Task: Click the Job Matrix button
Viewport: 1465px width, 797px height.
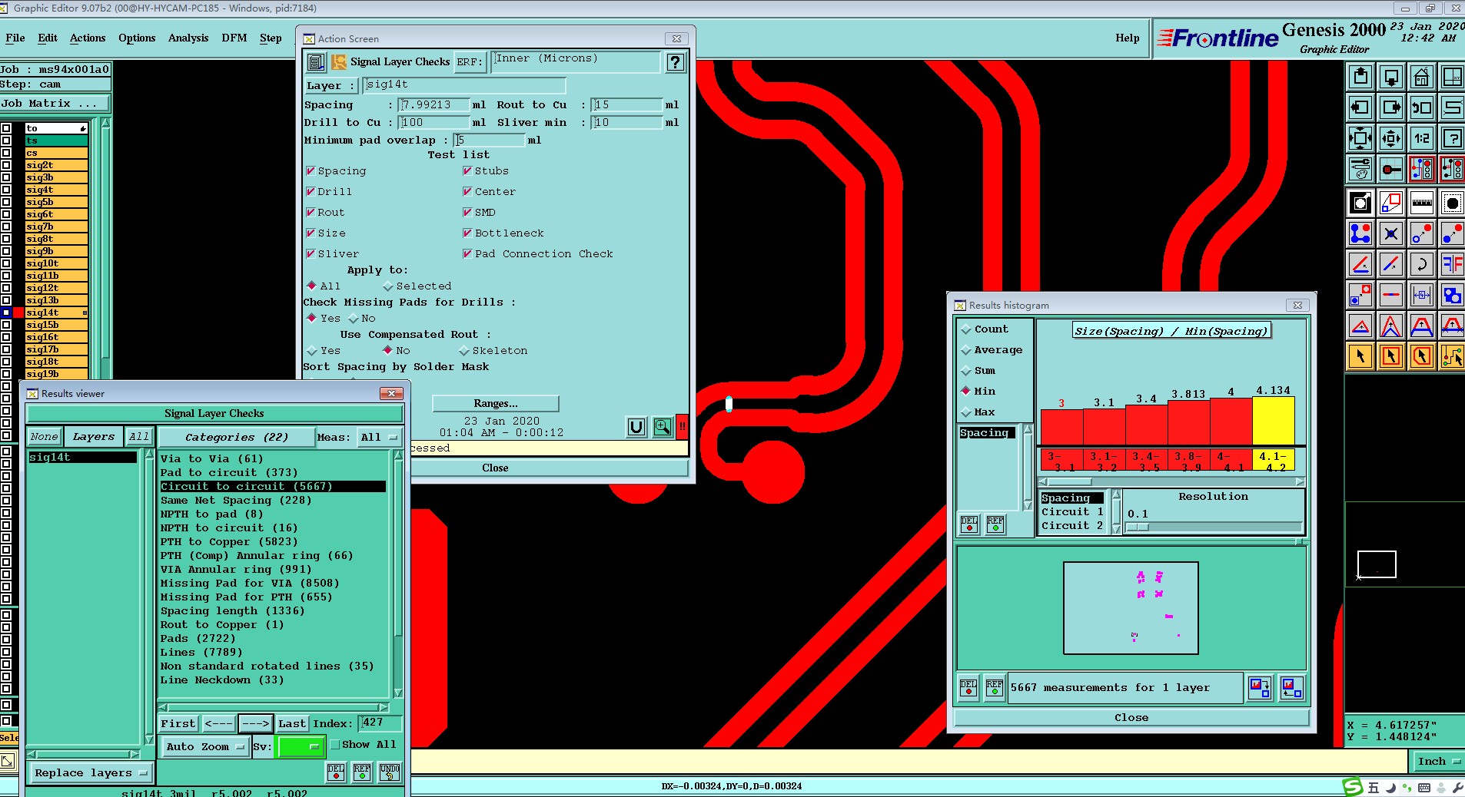Action: (x=55, y=104)
